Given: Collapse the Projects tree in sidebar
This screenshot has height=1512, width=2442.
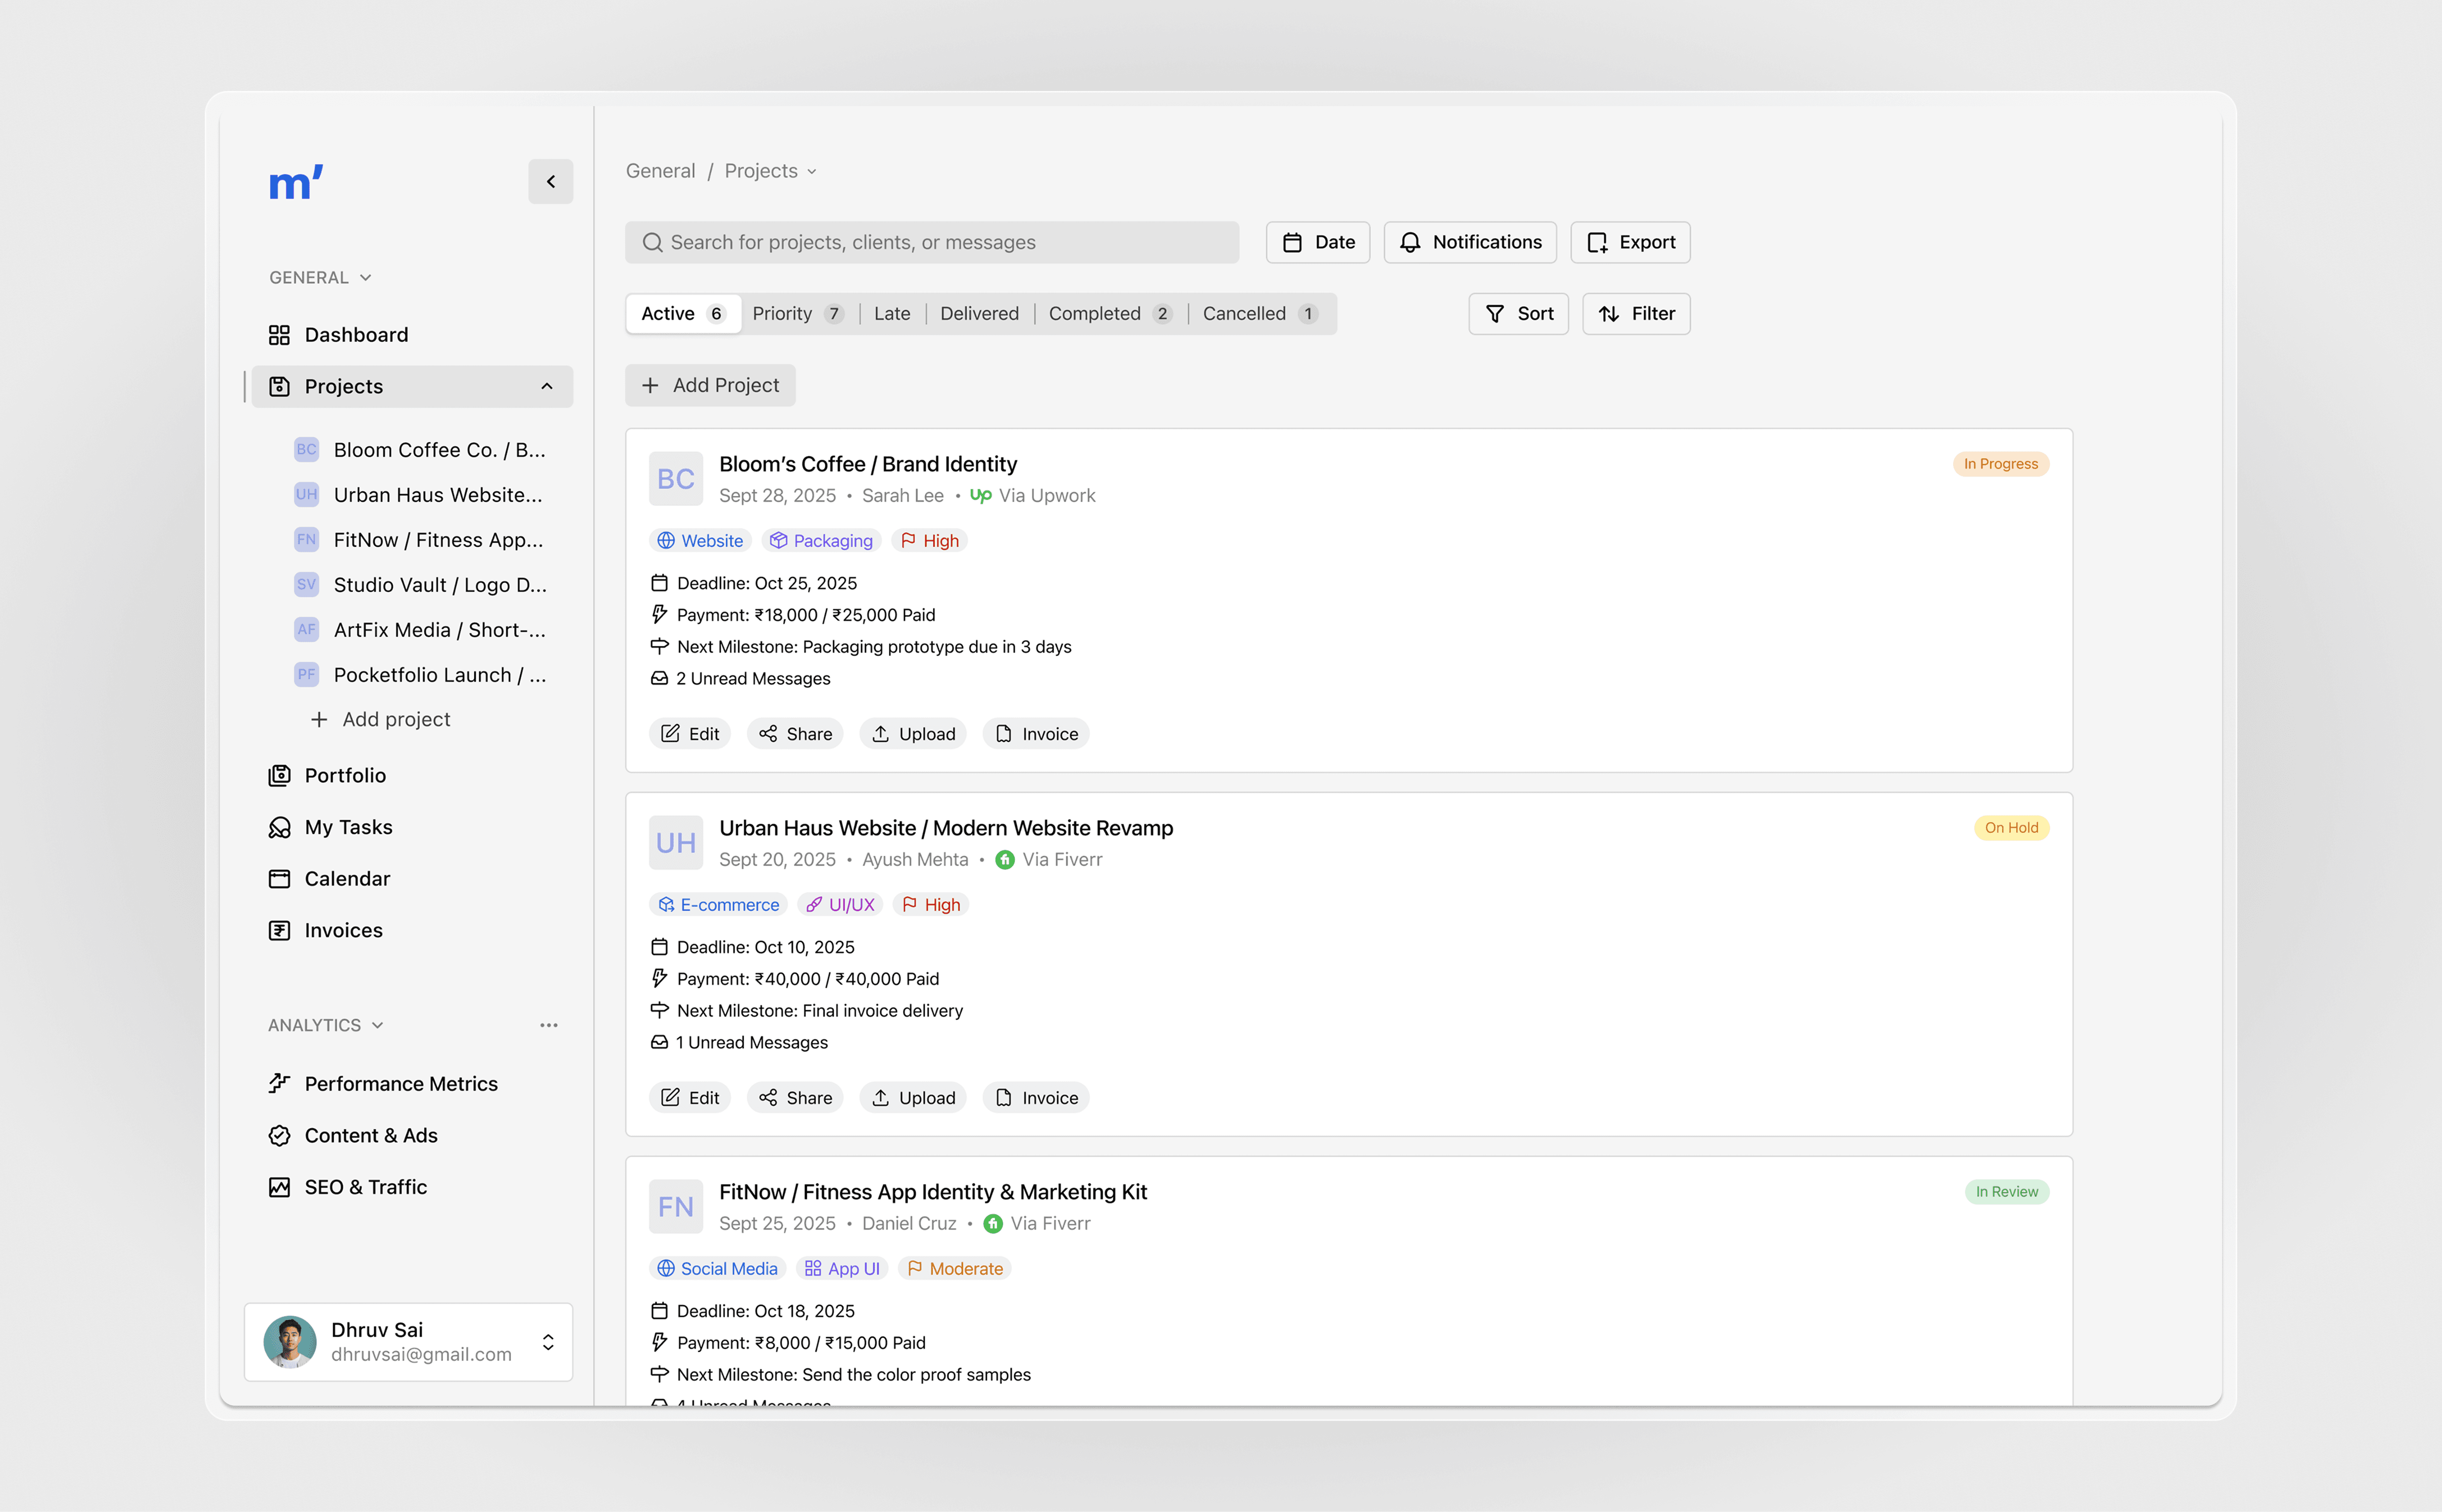Looking at the screenshot, I should 546,386.
